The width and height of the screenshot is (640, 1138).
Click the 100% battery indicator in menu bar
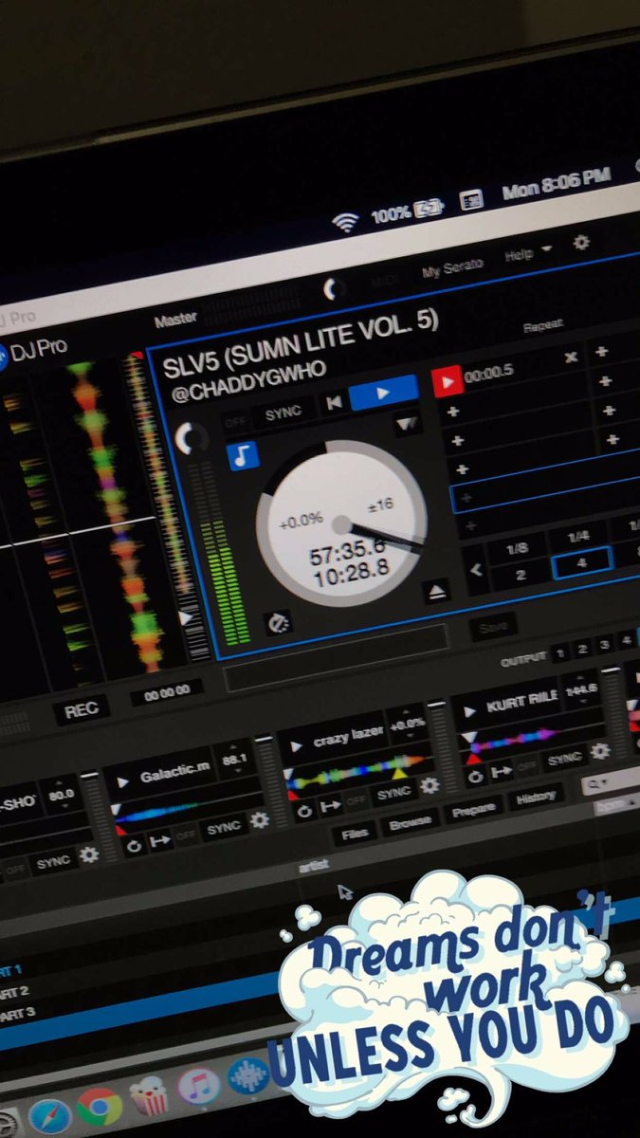tap(408, 212)
